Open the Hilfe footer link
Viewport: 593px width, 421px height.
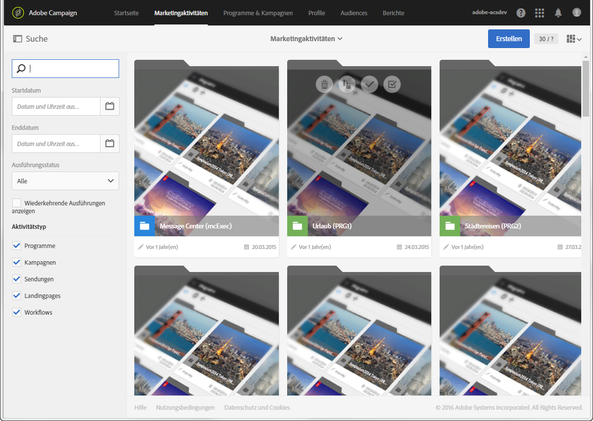coord(140,408)
